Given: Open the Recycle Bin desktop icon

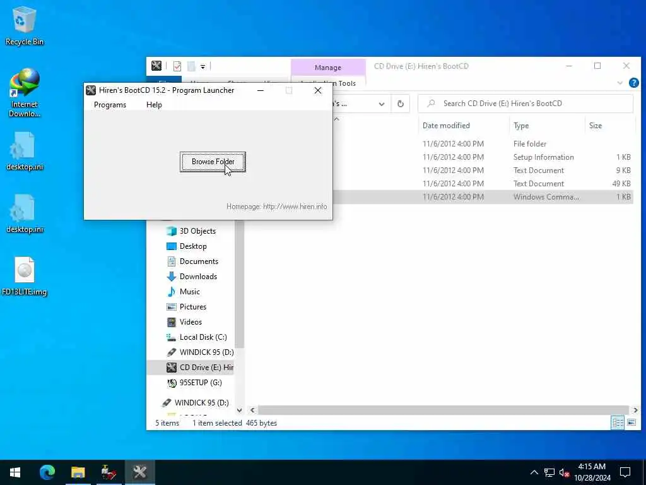Looking at the screenshot, I should (x=25, y=25).
